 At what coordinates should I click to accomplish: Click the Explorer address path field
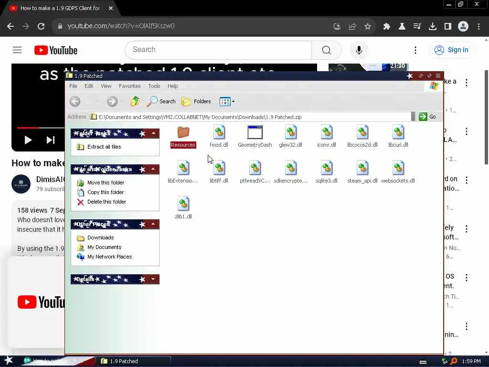(249, 117)
